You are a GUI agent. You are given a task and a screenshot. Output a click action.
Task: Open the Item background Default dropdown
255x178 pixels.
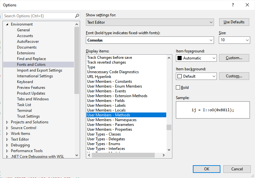click(196, 76)
